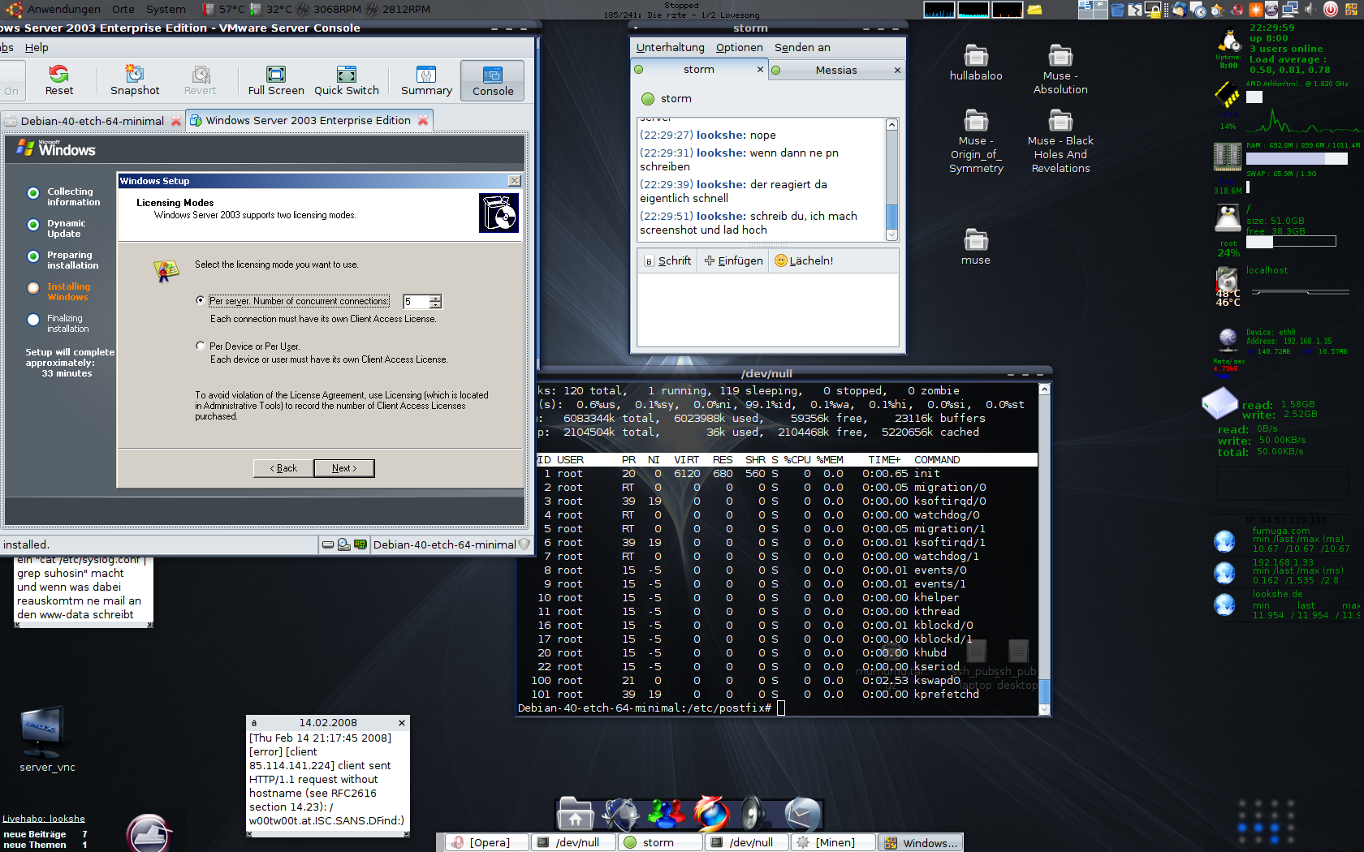The image size is (1364, 852).
Task: Select the Console view button
Action: (x=493, y=80)
